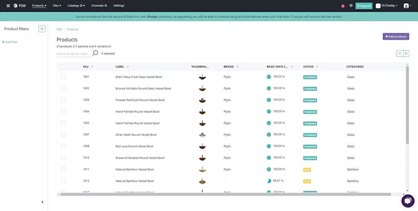The image size is (418, 211).
Task: Open the Files dropdown menu
Action: tap(57, 6)
